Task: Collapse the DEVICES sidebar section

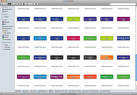Action: (2, 7)
